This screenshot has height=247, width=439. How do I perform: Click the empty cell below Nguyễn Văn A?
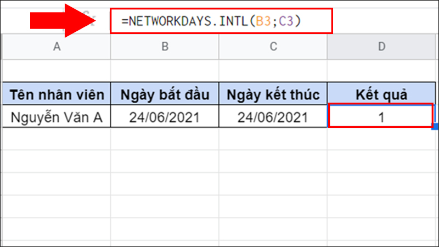coord(56,139)
